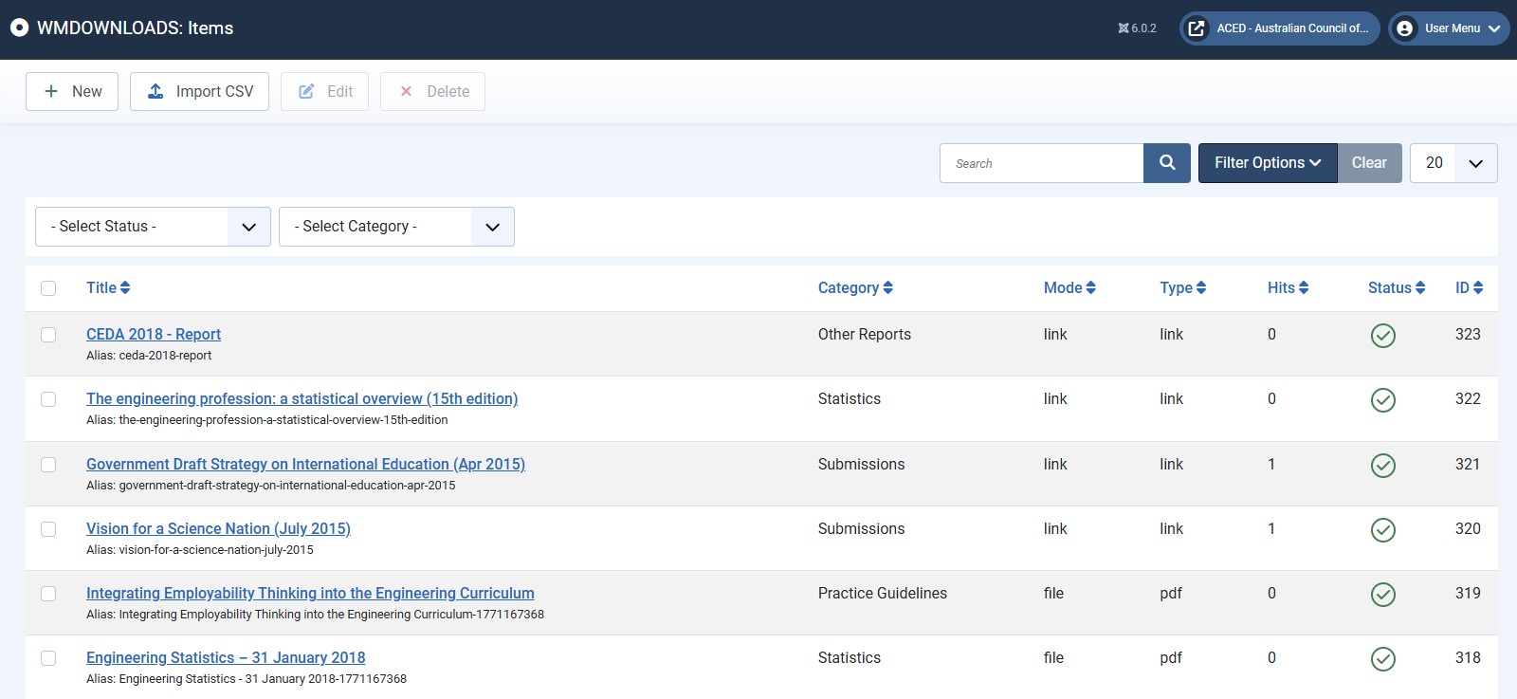The width and height of the screenshot is (1517, 699).
Task: Click the Edit toolbar button
Action: click(324, 92)
